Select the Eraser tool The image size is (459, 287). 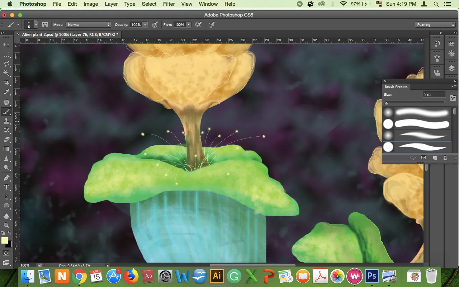coord(6,140)
